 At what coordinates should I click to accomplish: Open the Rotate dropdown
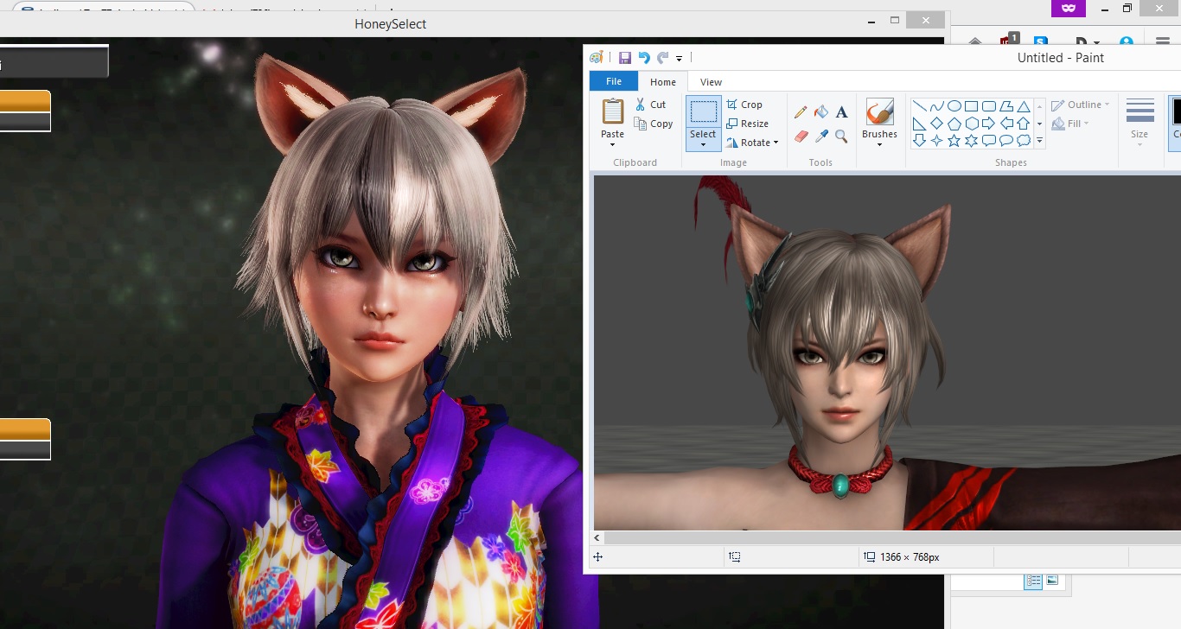(x=752, y=143)
